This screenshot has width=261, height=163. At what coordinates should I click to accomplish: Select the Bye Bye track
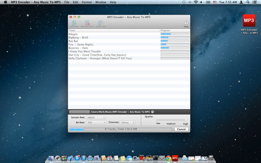(x=129, y=41)
